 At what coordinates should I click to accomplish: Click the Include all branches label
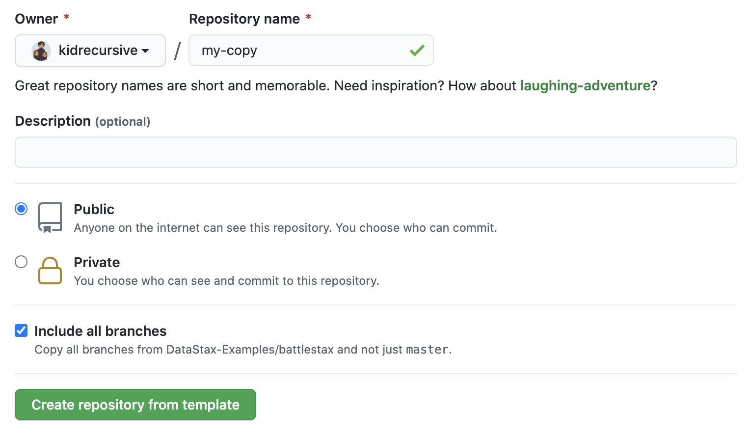[x=101, y=331]
